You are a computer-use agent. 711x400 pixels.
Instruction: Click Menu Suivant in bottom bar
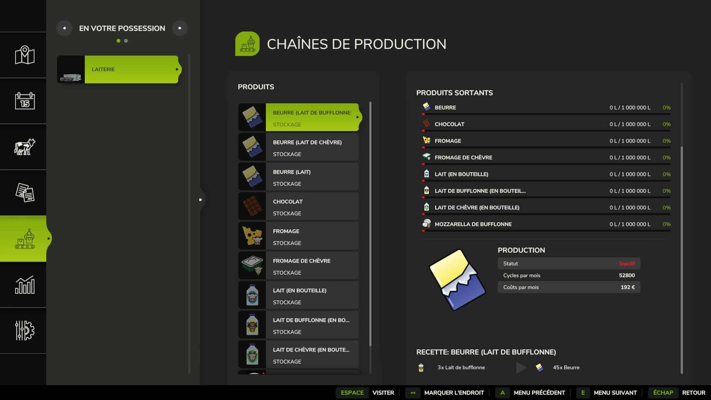tap(615, 393)
